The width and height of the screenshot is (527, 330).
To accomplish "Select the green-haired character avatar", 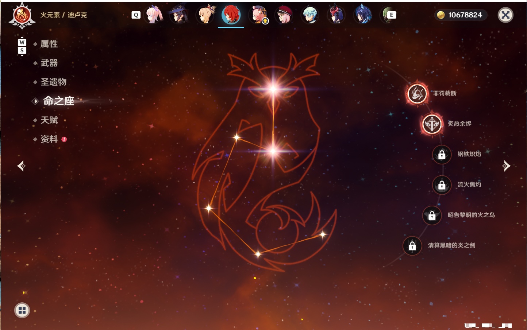I will pyautogui.click(x=386, y=15).
